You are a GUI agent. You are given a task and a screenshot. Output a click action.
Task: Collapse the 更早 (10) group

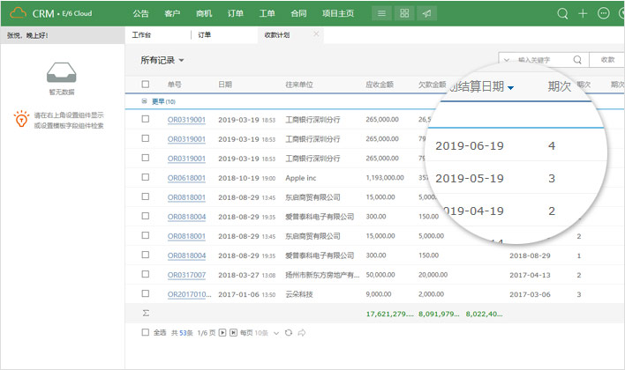(145, 101)
